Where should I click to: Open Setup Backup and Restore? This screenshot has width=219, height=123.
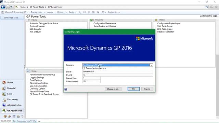coord(105,26)
